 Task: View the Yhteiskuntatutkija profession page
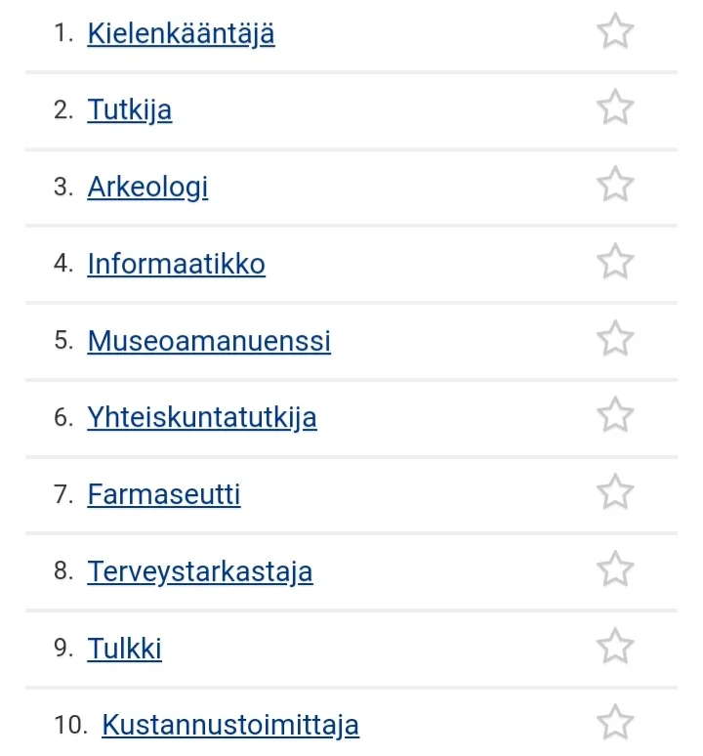pos(202,418)
